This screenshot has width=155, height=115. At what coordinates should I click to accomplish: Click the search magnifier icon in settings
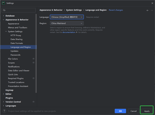[4, 10]
